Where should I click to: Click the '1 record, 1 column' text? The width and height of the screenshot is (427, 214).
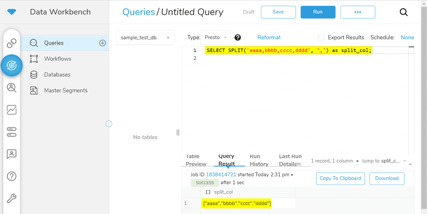click(332, 161)
